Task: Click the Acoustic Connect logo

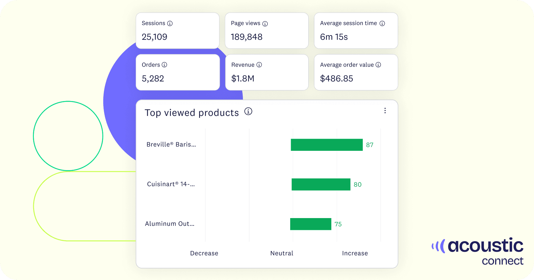Action: [478, 251]
